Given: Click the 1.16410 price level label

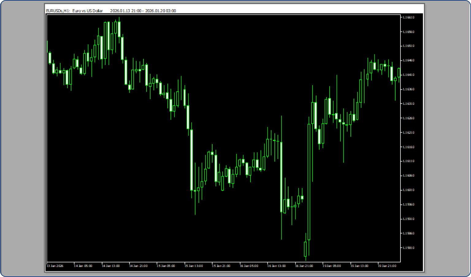Looking at the screenshot, I should (x=408, y=75).
